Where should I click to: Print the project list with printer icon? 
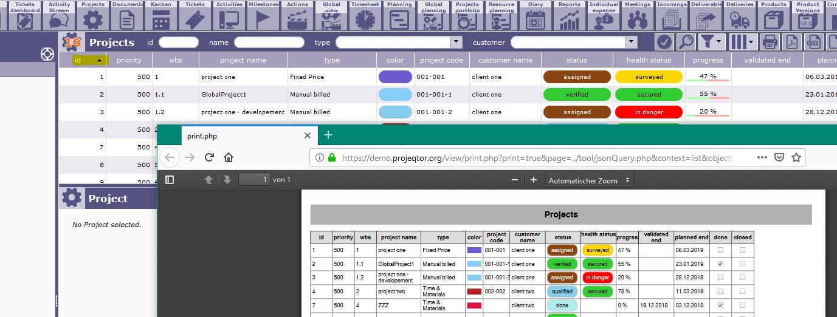tap(770, 42)
